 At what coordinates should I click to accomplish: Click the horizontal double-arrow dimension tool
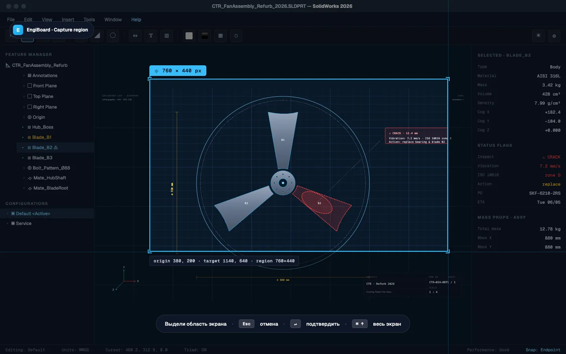(135, 36)
